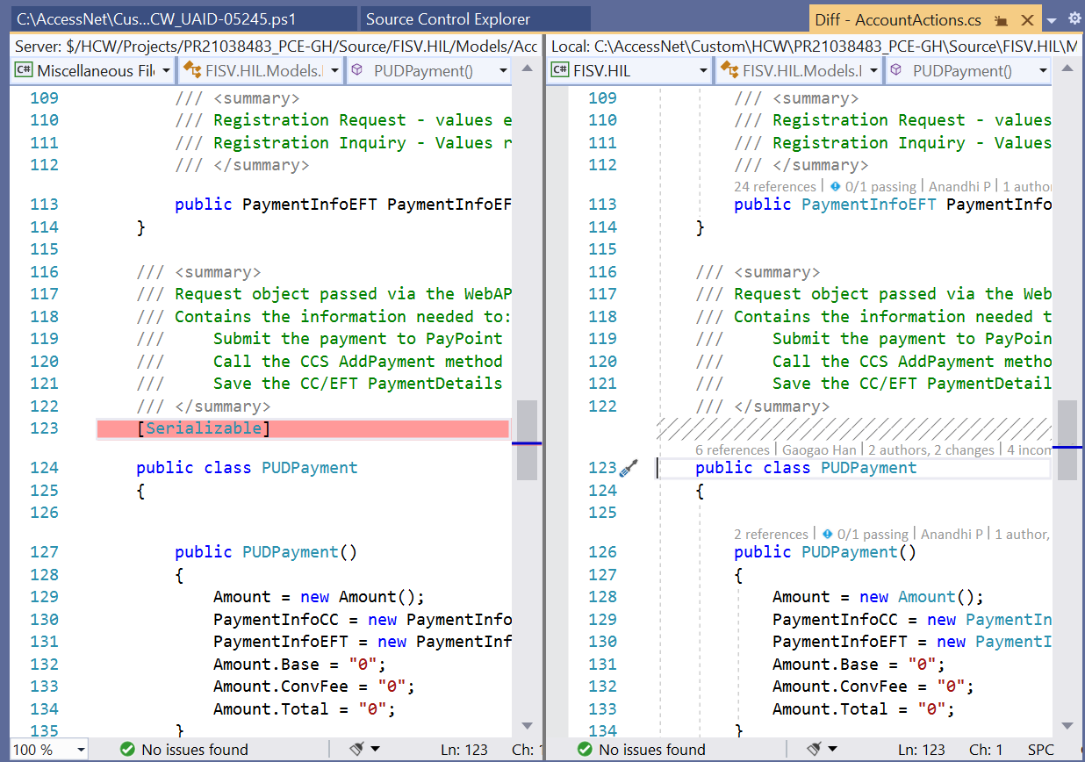Click the deleted [Serializable] line in left pane
Viewport: 1085px width, 762px height.
pyautogui.click(x=303, y=428)
